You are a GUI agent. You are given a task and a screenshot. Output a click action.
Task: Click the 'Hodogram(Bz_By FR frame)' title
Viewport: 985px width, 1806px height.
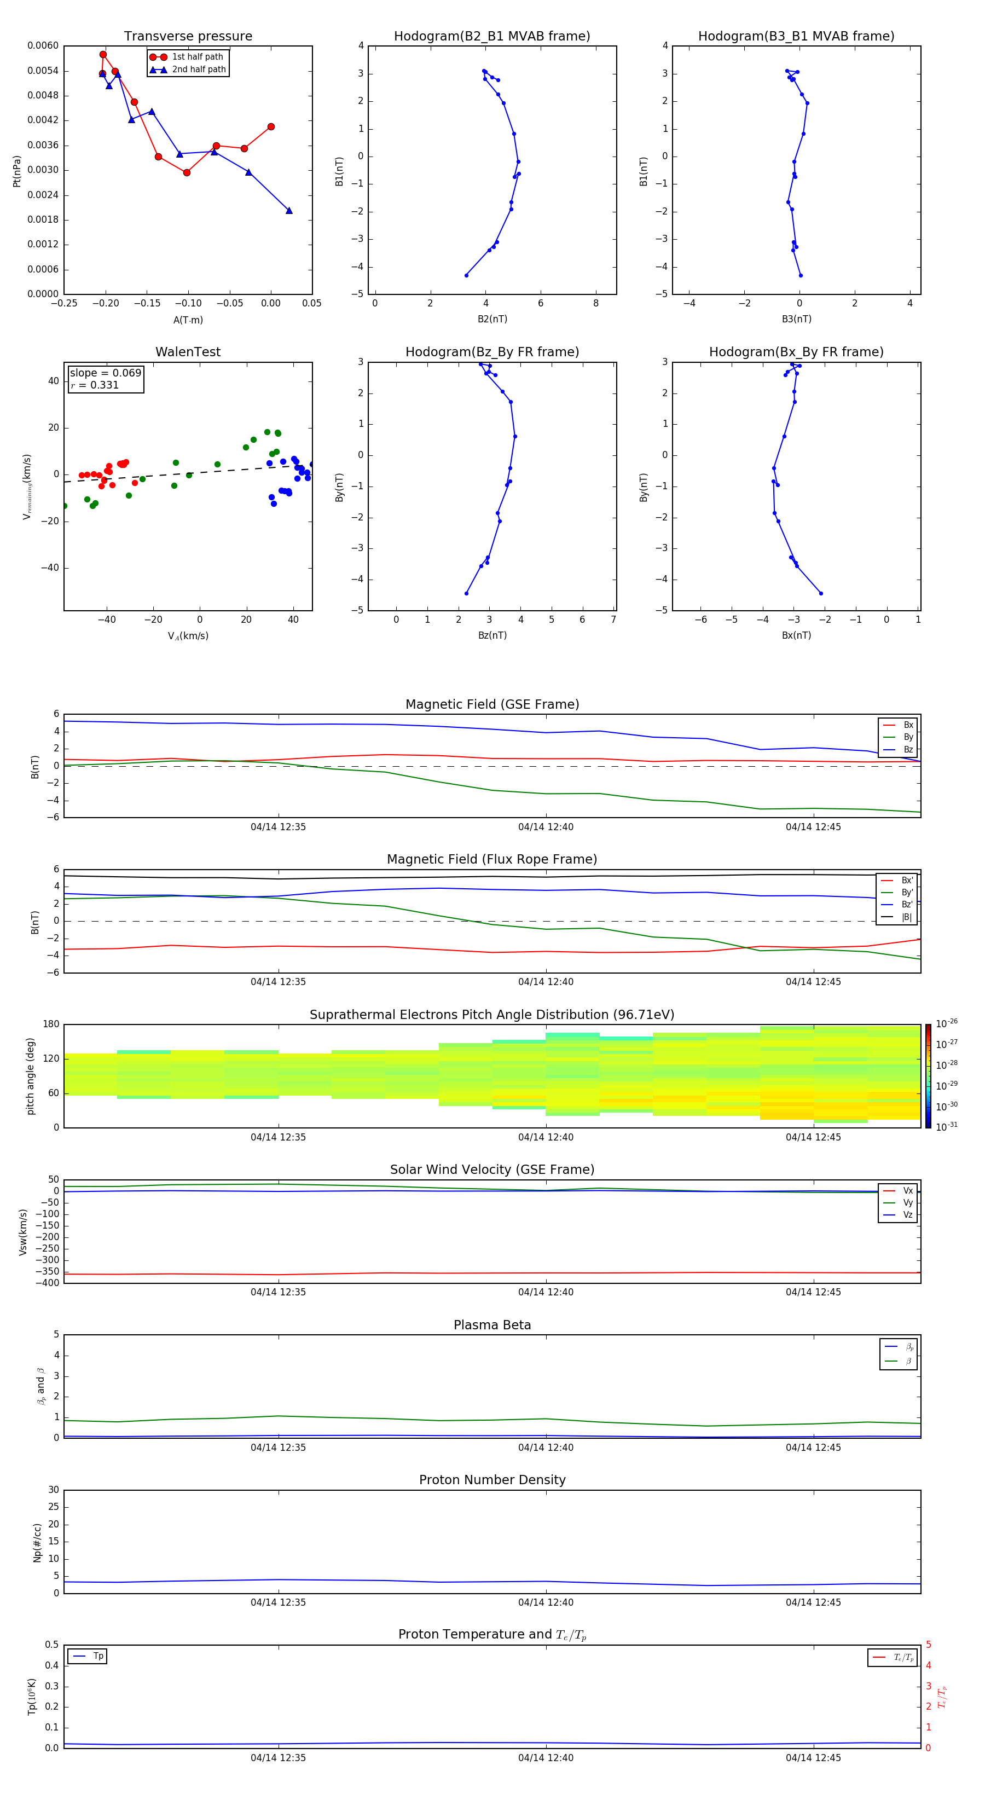[x=492, y=352]
